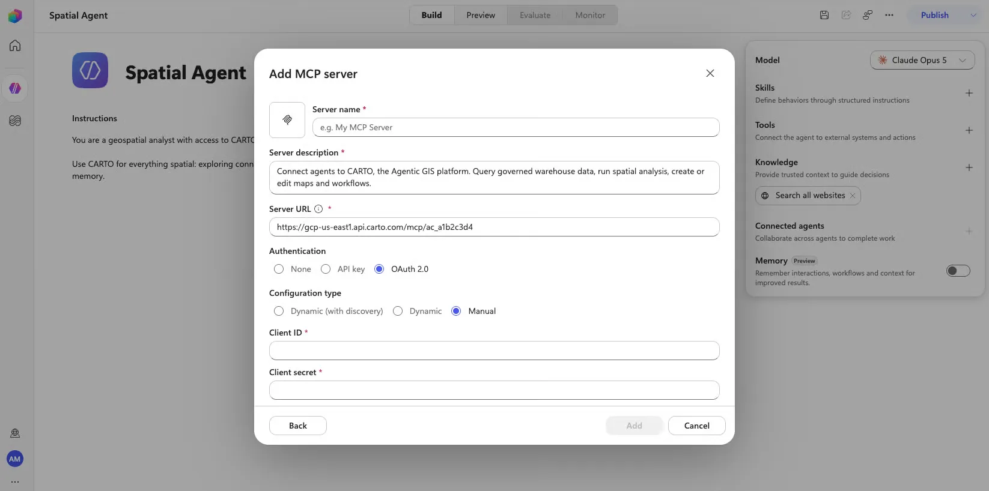Click the Spatial Agent avatar icon
Viewport: 989px width, 491px height.
[x=90, y=70]
